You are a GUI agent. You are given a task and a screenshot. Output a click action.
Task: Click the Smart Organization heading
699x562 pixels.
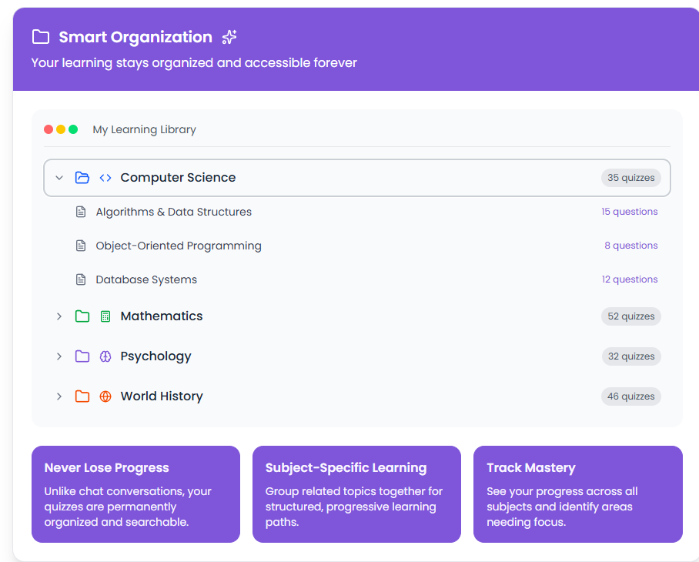tap(135, 37)
